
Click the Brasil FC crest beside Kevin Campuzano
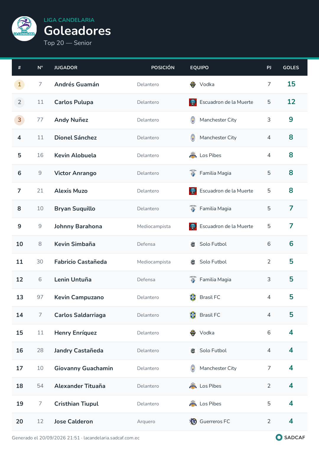pos(193,297)
